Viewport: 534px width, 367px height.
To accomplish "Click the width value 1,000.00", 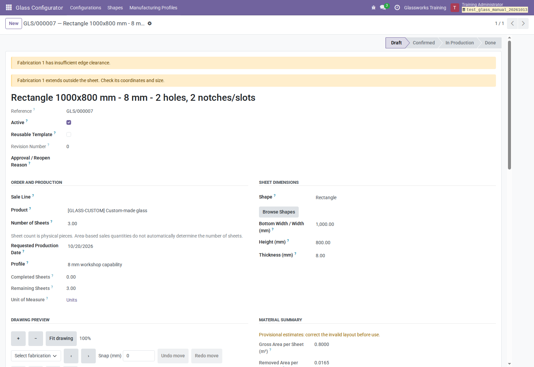I will (x=325, y=224).
